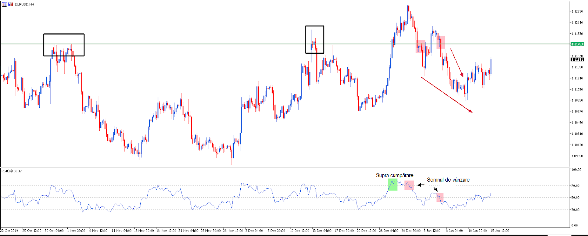Click price scale value 1.12290
Screen dimensions: 588x236
tap(577, 11)
